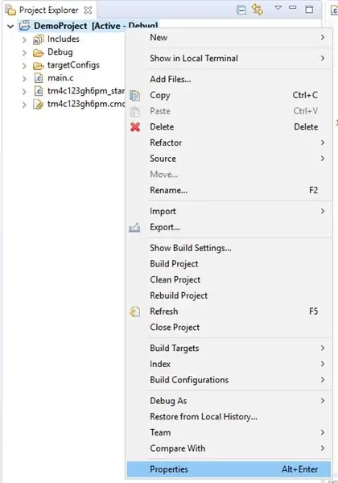Click the Export icon

[x=134, y=228]
